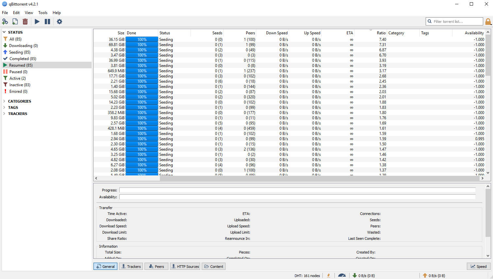
Task: Filter list by Downloading (0) status
Action: point(23,46)
